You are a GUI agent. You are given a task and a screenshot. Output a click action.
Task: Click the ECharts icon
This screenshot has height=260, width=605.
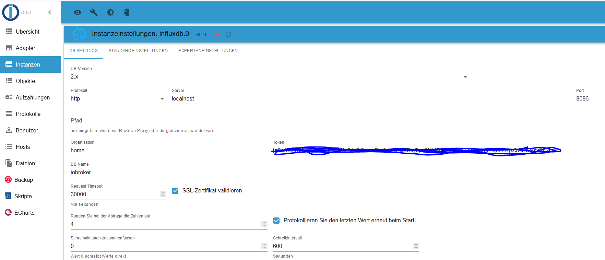coord(8,212)
